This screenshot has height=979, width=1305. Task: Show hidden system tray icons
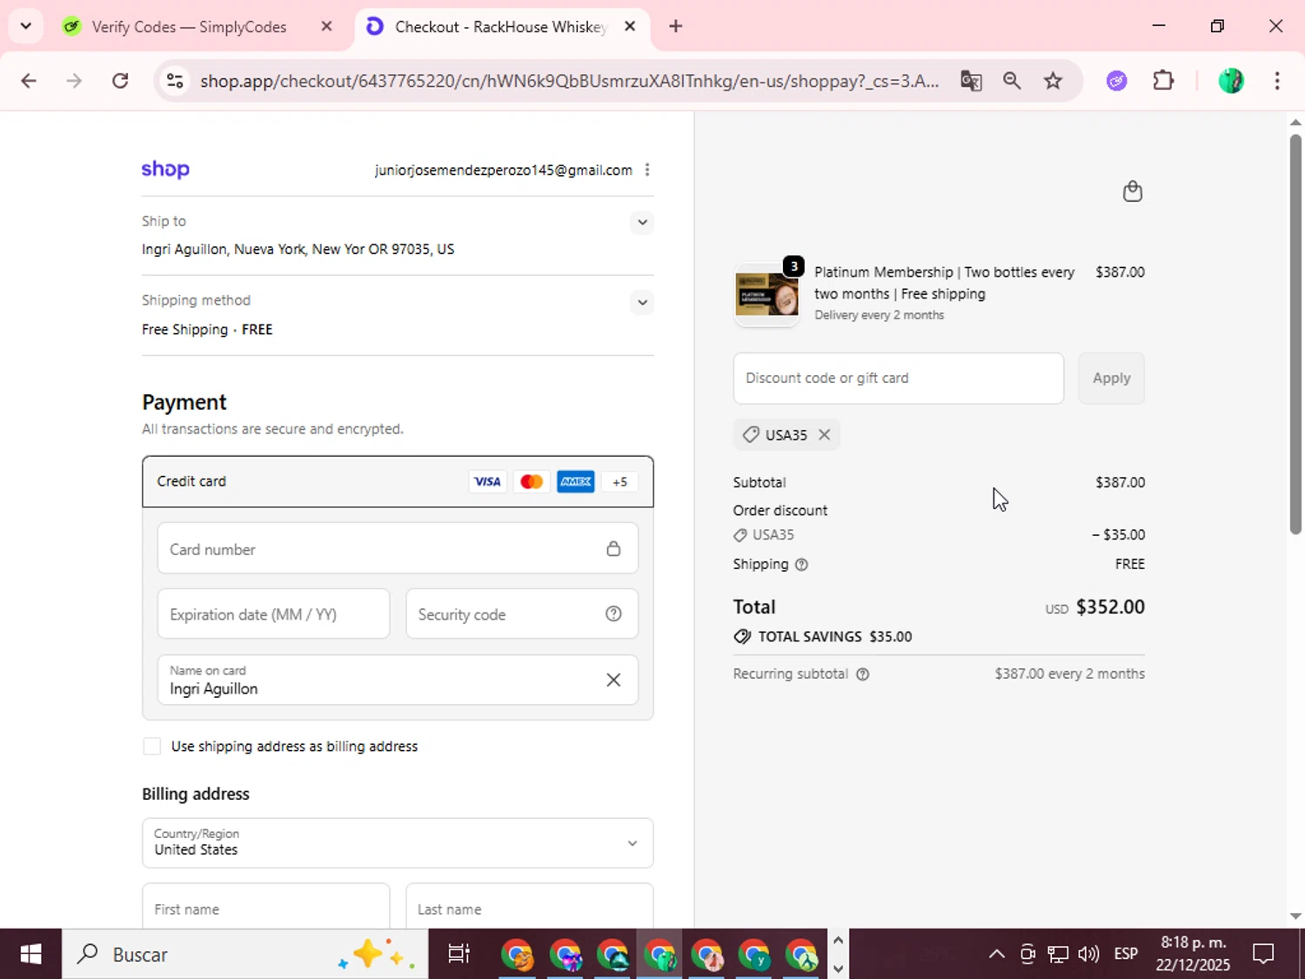coord(997,954)
